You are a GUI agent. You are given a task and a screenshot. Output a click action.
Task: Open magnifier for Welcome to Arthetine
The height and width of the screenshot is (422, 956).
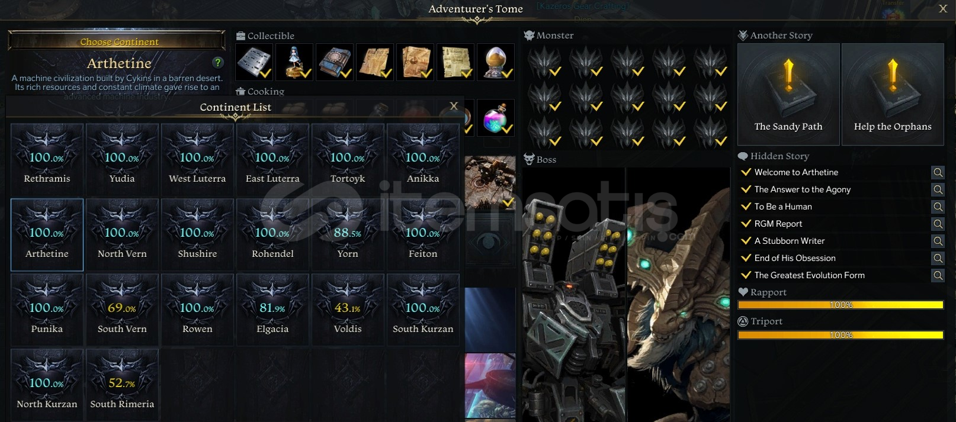click(x=938, y=172)
